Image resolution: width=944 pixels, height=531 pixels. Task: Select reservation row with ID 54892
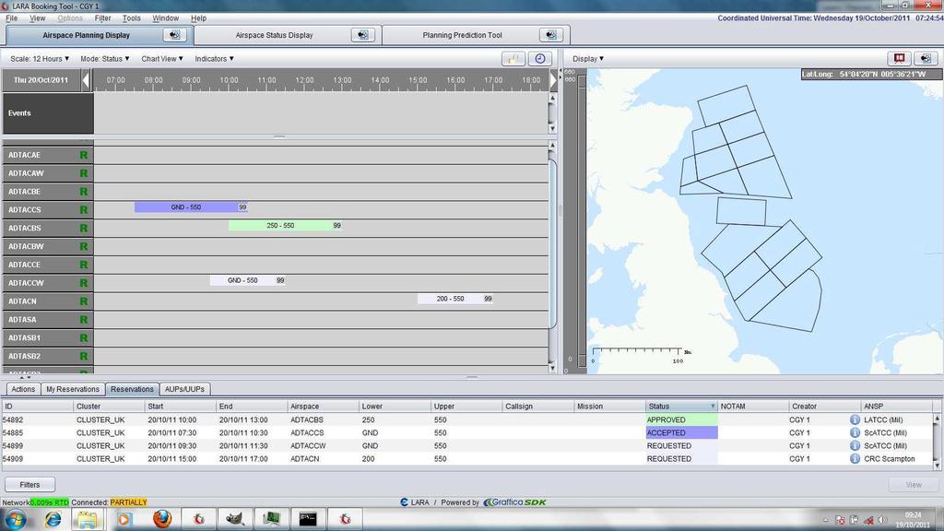467,419
